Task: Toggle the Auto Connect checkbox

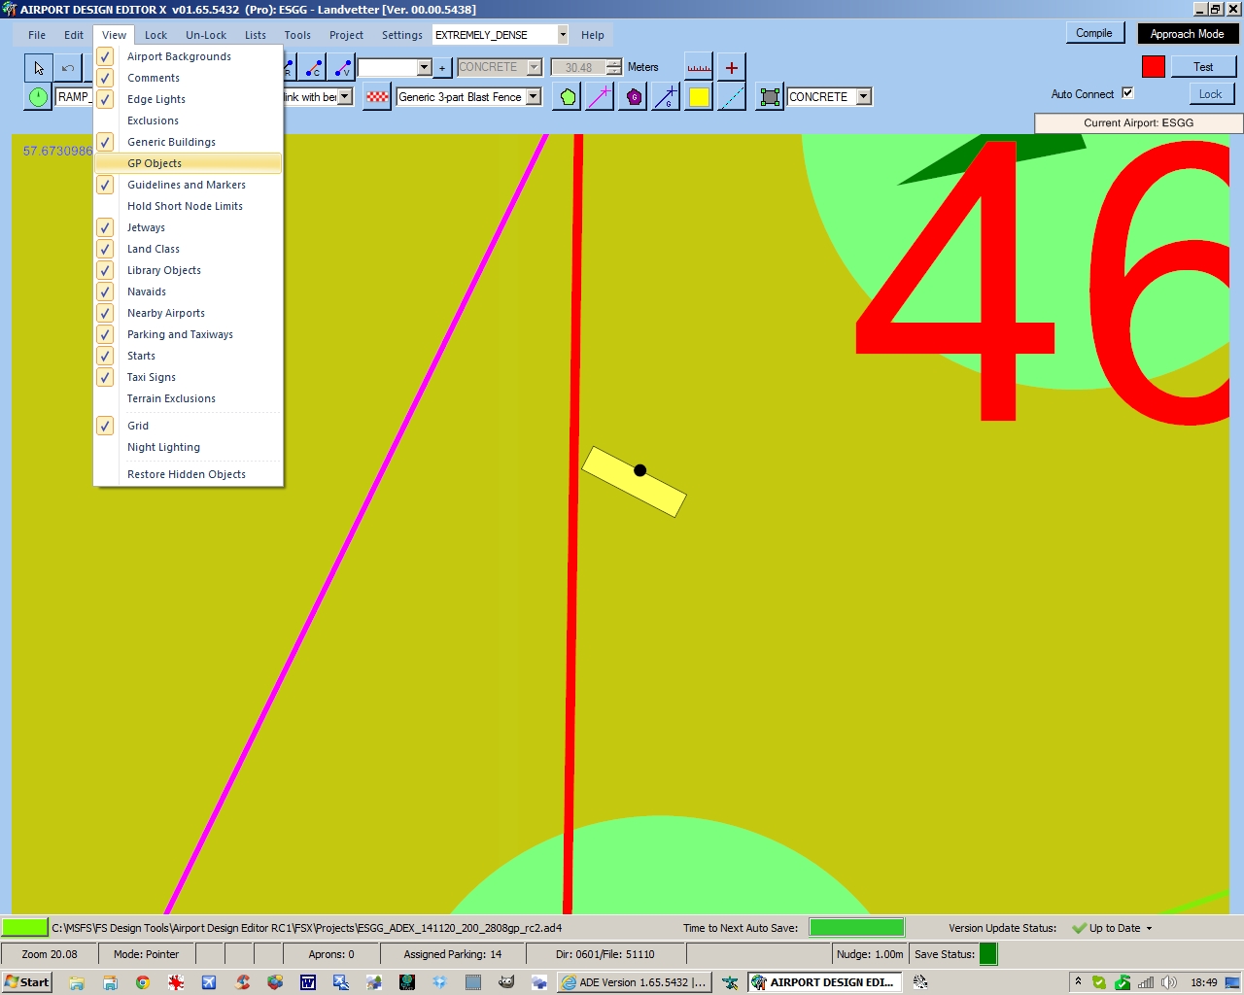Action: (x=1127, y=93)
